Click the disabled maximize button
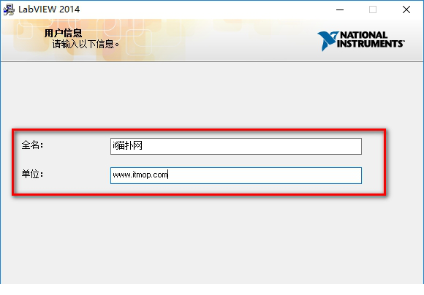 tap(373, 9)
